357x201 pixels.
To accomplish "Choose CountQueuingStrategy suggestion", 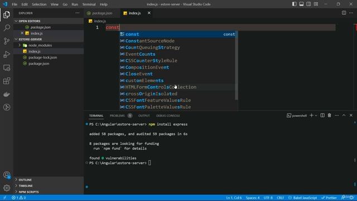I will 177,47.
